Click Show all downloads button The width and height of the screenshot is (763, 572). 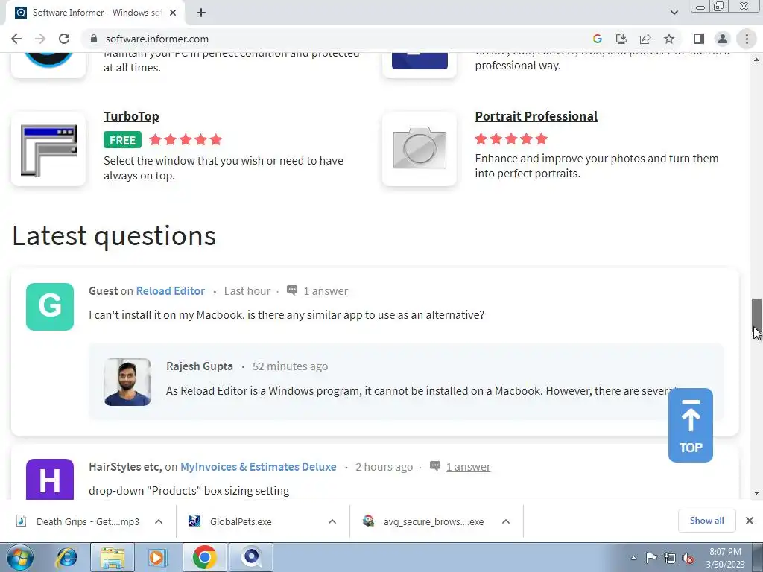[706, 521]
